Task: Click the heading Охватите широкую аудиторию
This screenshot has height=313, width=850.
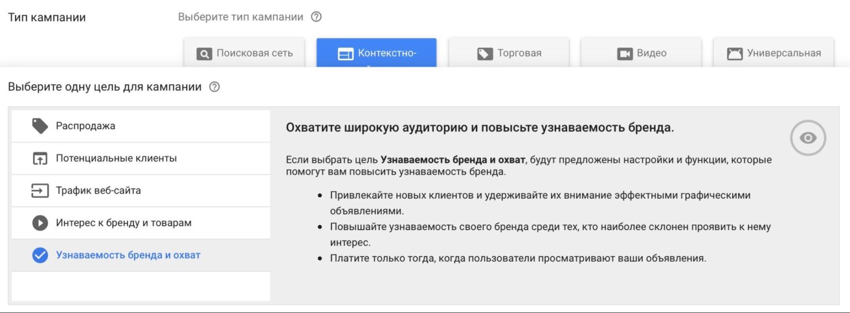Action: [480, 128]
